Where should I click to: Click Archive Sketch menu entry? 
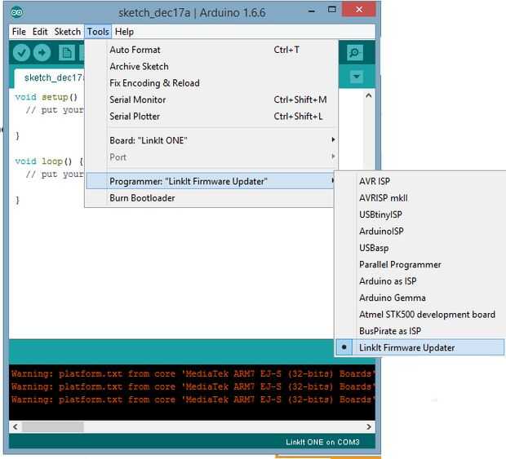[x=139, y=67]
